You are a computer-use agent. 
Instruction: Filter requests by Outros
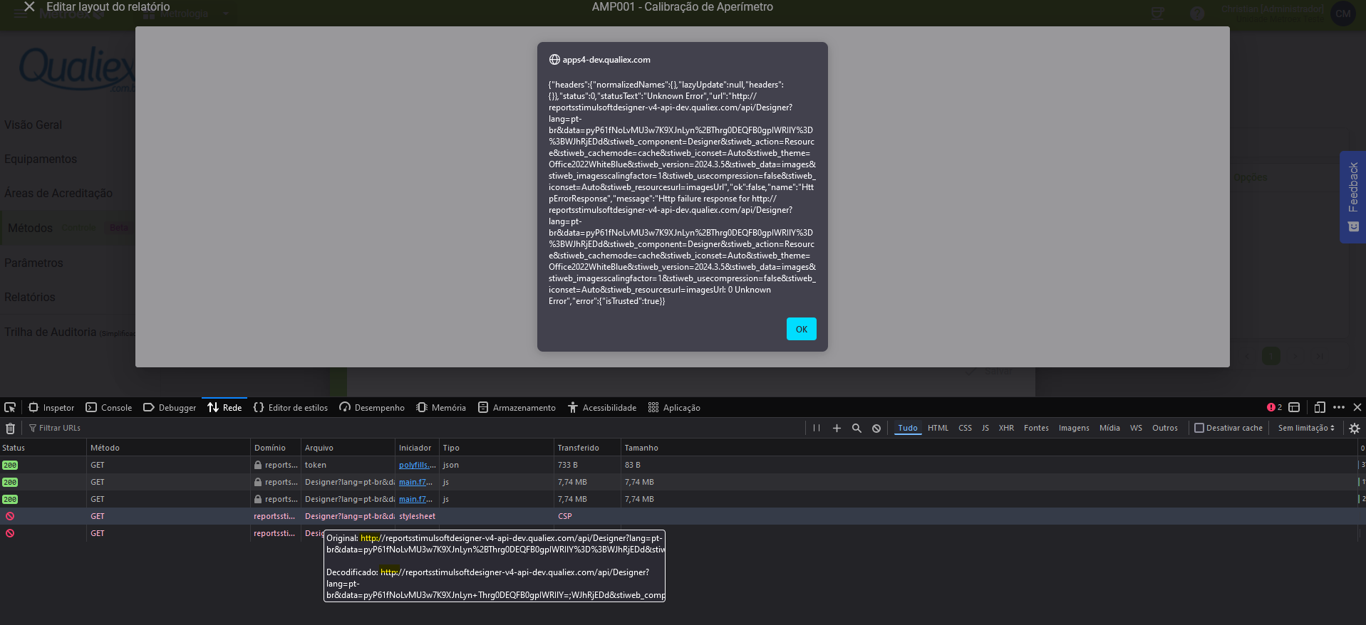tap(1165, 428)
